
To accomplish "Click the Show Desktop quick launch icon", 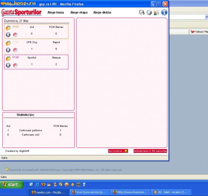I will pos(84,185).
